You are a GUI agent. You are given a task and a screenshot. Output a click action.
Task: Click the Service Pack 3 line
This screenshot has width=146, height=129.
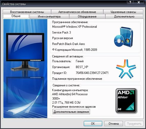(x=62, y=33)
